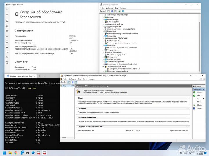The height and width of the screenshot is (156, 209).
Task: Open Device security laptop icon in sidebar
Action: point(7,47)
